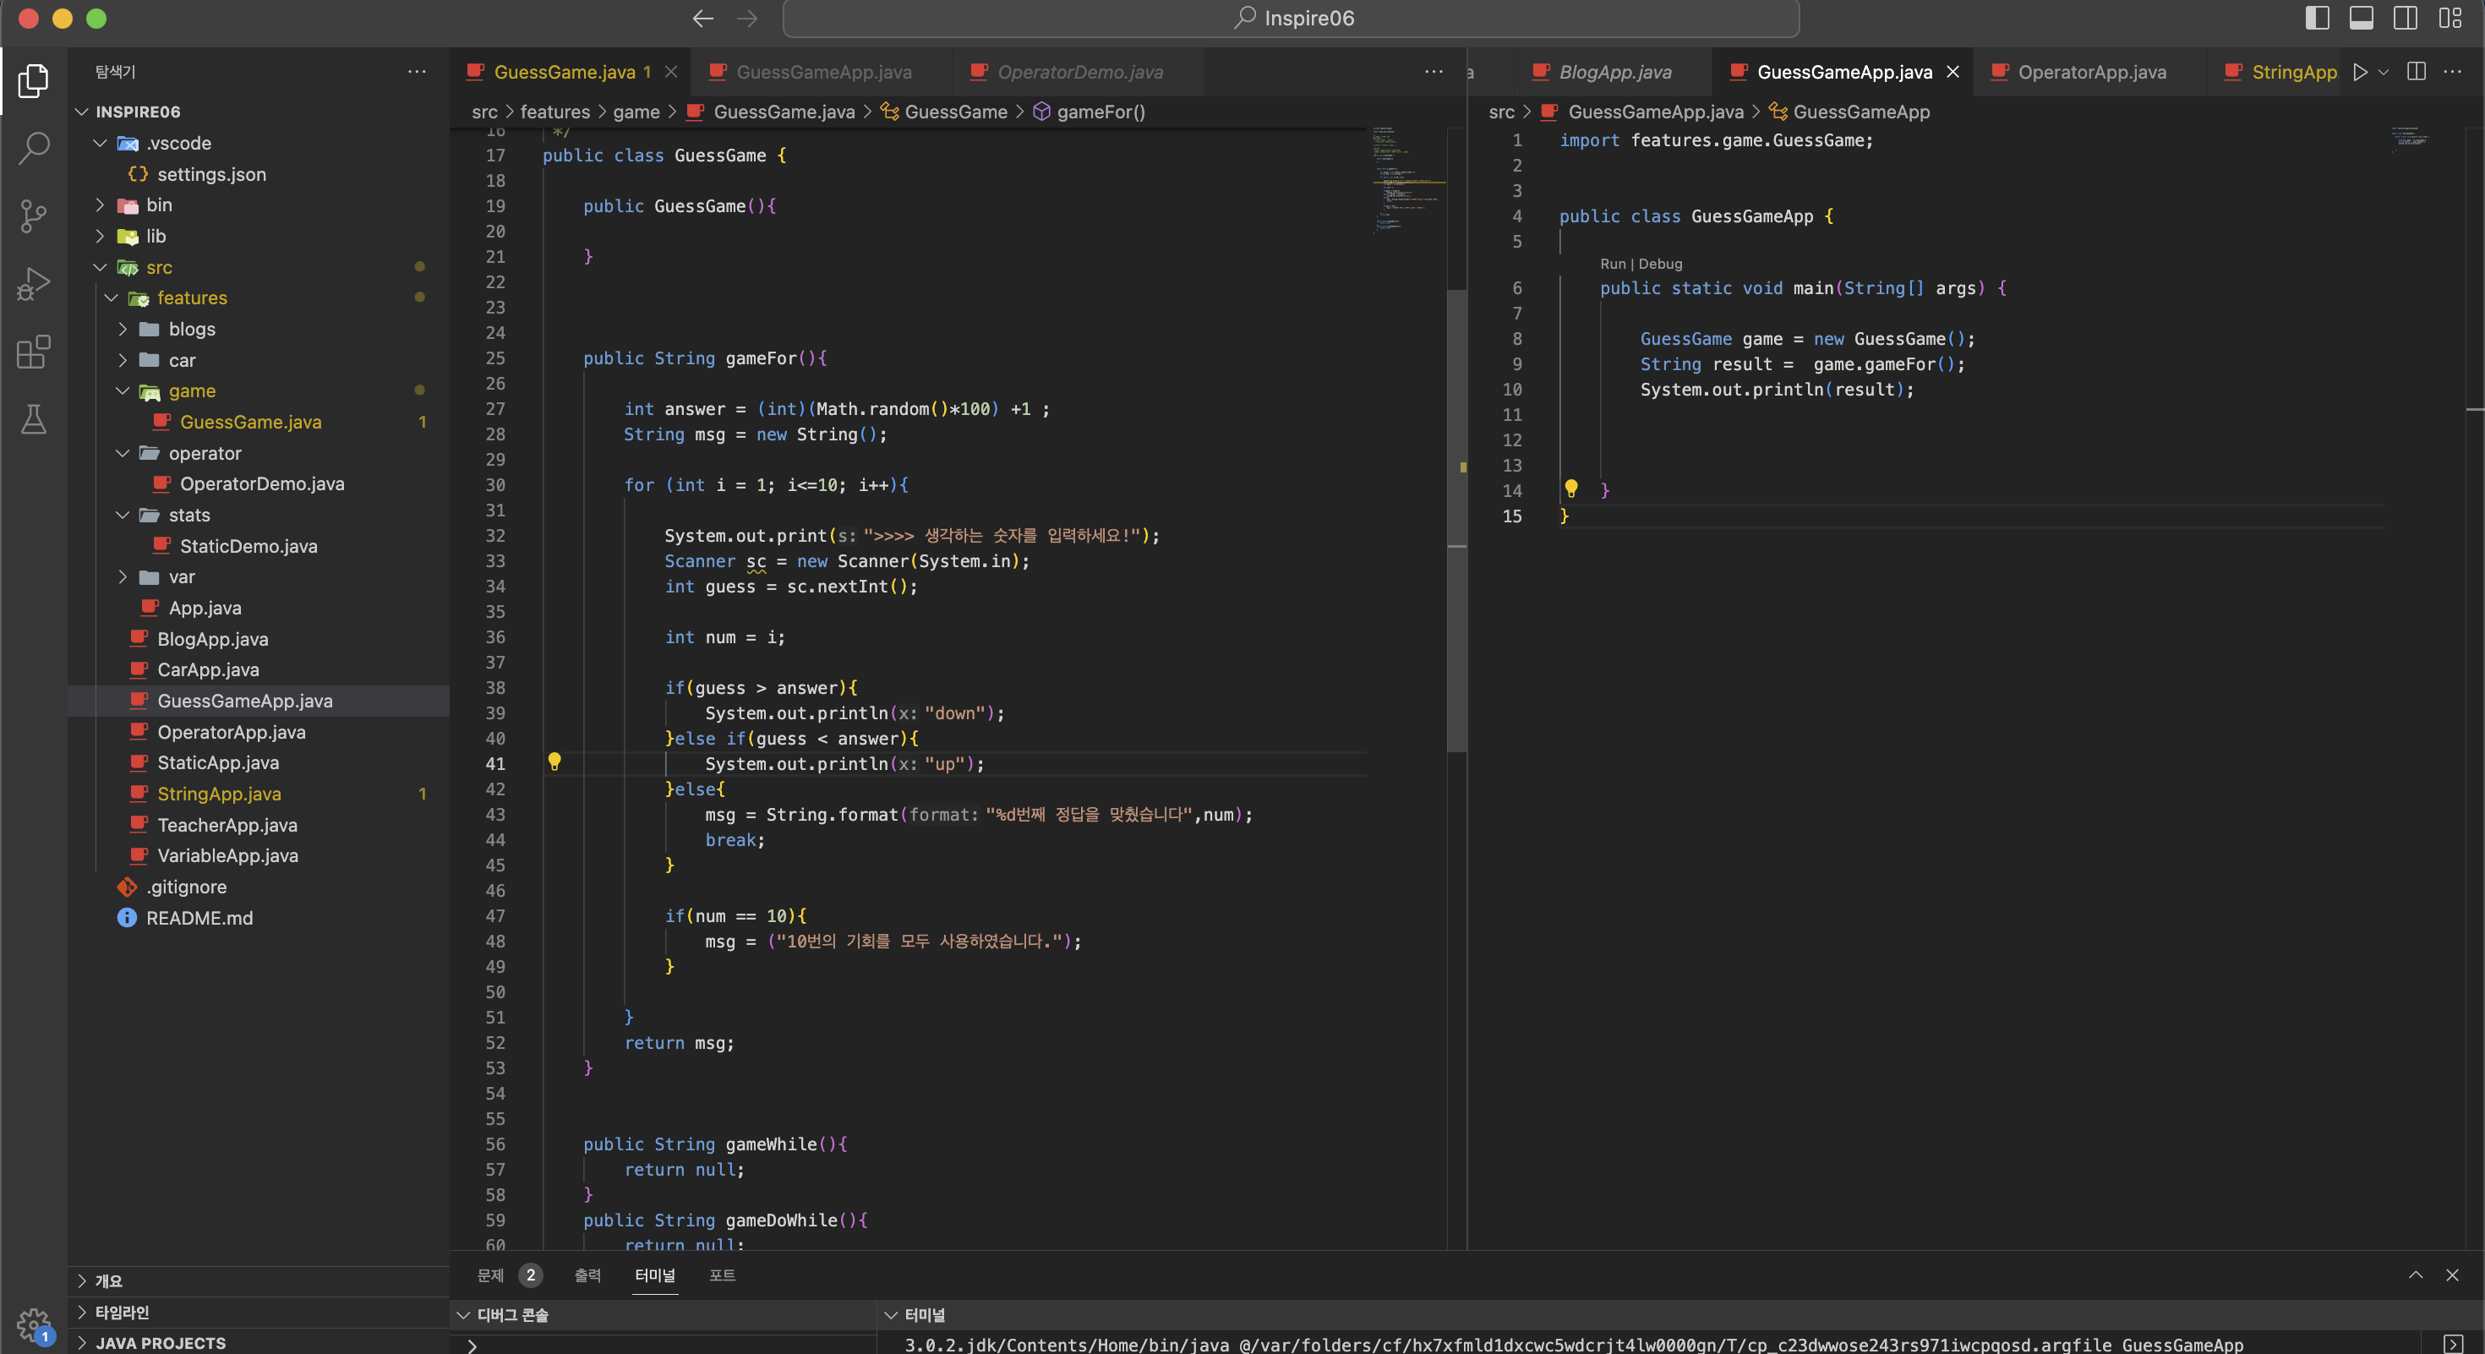This screenshot has width=2485, height=1354.
Task: Click the left editor minimap
Action: point(1407,180)
